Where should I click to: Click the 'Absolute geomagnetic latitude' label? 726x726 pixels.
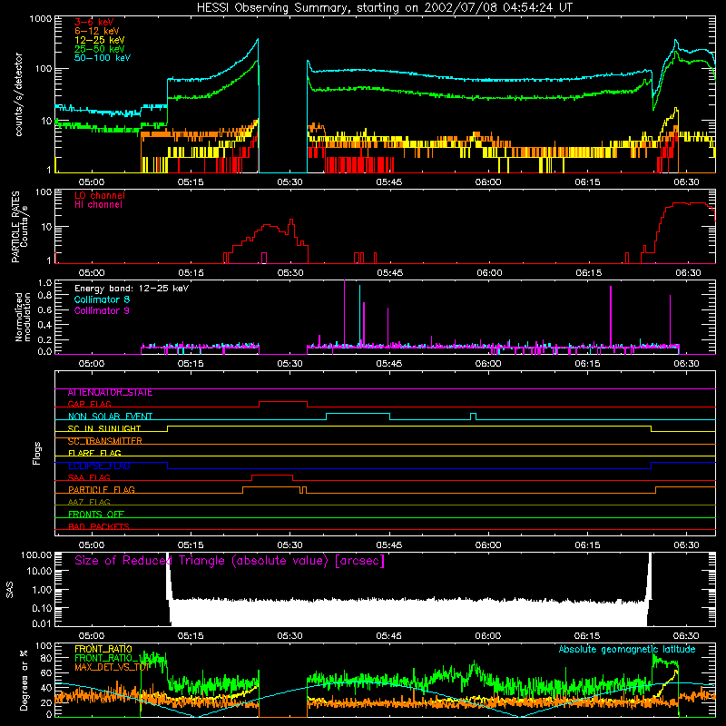(x=627, y=649)
